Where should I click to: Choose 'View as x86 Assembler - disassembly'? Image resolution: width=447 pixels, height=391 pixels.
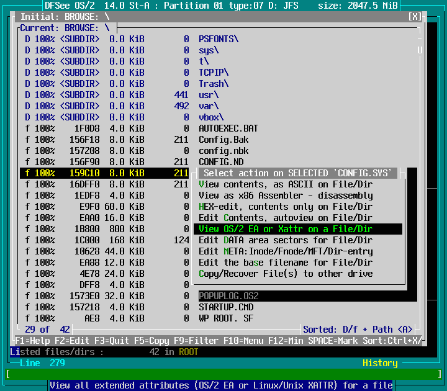pyautogui.click(x=286, y=195)
